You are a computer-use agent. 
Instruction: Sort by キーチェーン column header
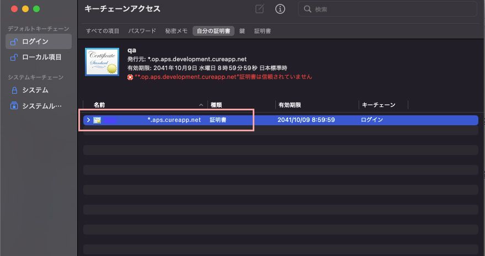point(379,105)
